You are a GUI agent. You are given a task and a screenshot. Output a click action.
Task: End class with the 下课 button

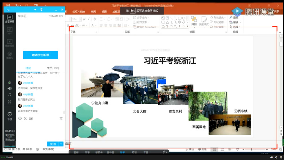pyautogui.click(x=10, y=116)
